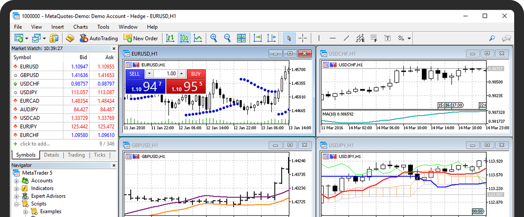The image size is (524, 217).
Task: Switch chart to Bar Chart mode
Action: click(170, 38)
